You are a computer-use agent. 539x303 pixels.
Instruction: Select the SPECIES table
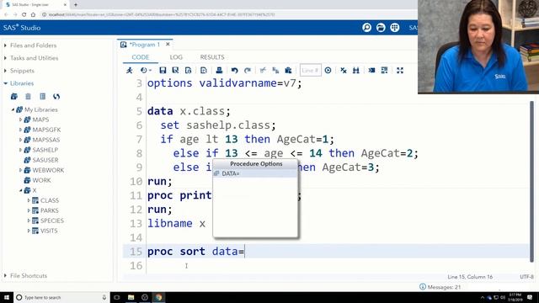coord(52,221)
